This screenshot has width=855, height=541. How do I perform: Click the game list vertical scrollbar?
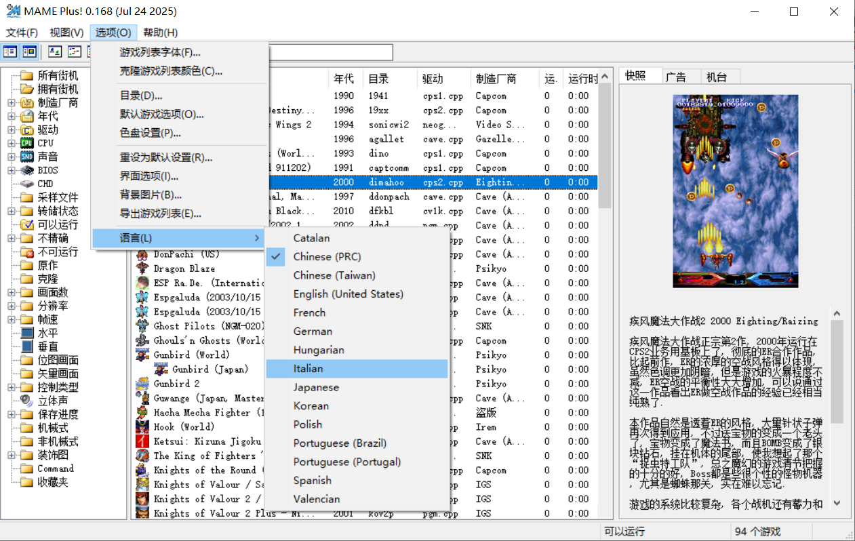pos(605,295)
